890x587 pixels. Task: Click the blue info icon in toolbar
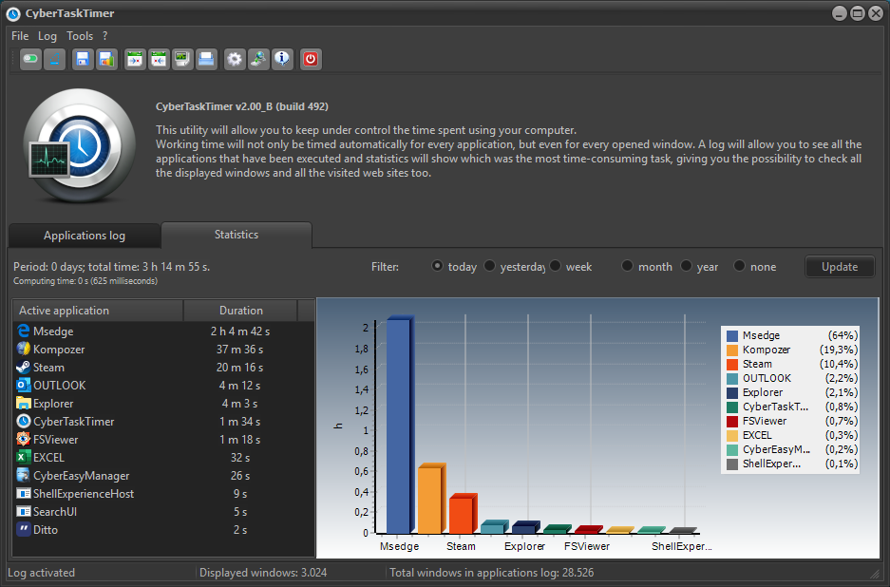point(282,60)
